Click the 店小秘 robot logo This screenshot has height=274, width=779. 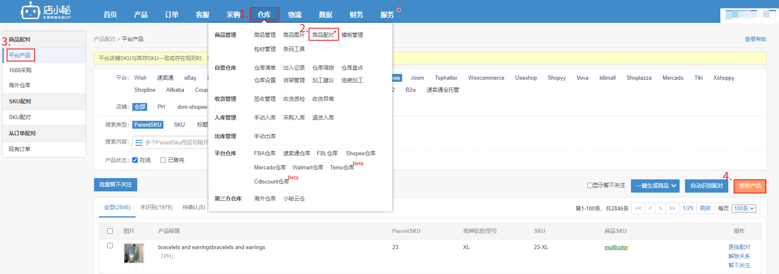pos(46,11)
